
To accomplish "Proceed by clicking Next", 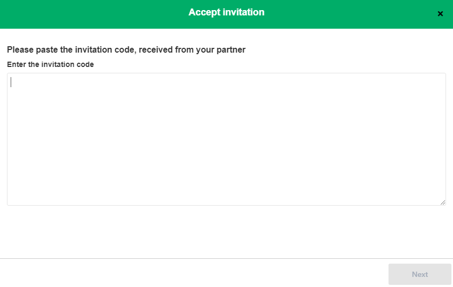I will 419,274.
